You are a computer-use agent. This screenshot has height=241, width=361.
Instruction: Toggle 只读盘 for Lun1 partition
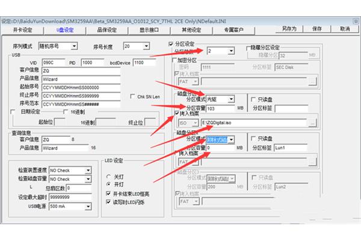point(253,139)
